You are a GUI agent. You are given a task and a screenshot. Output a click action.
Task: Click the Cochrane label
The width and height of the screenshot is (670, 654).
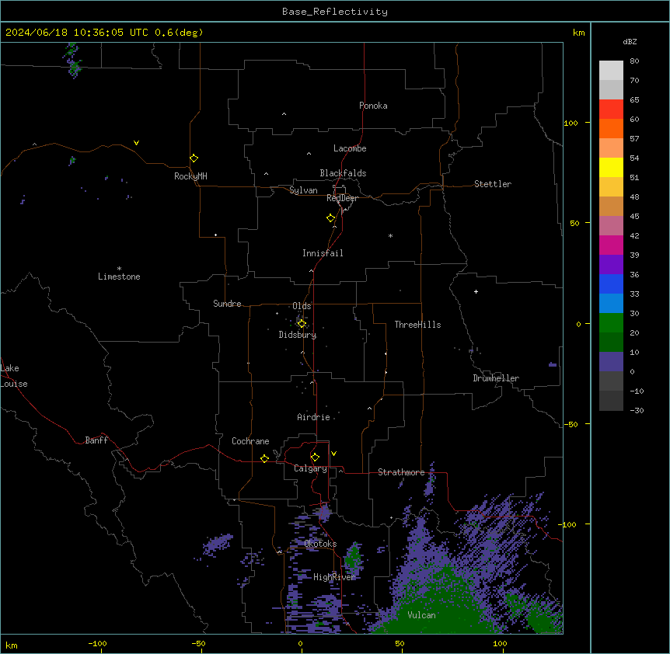tap(250, 441)
